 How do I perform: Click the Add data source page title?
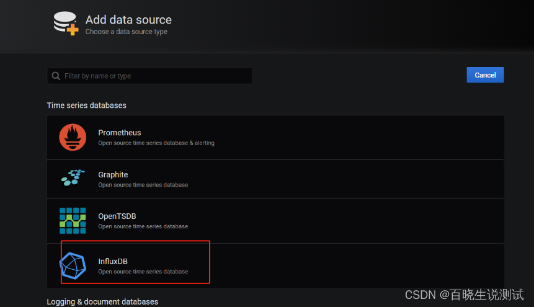pos(128,20)
